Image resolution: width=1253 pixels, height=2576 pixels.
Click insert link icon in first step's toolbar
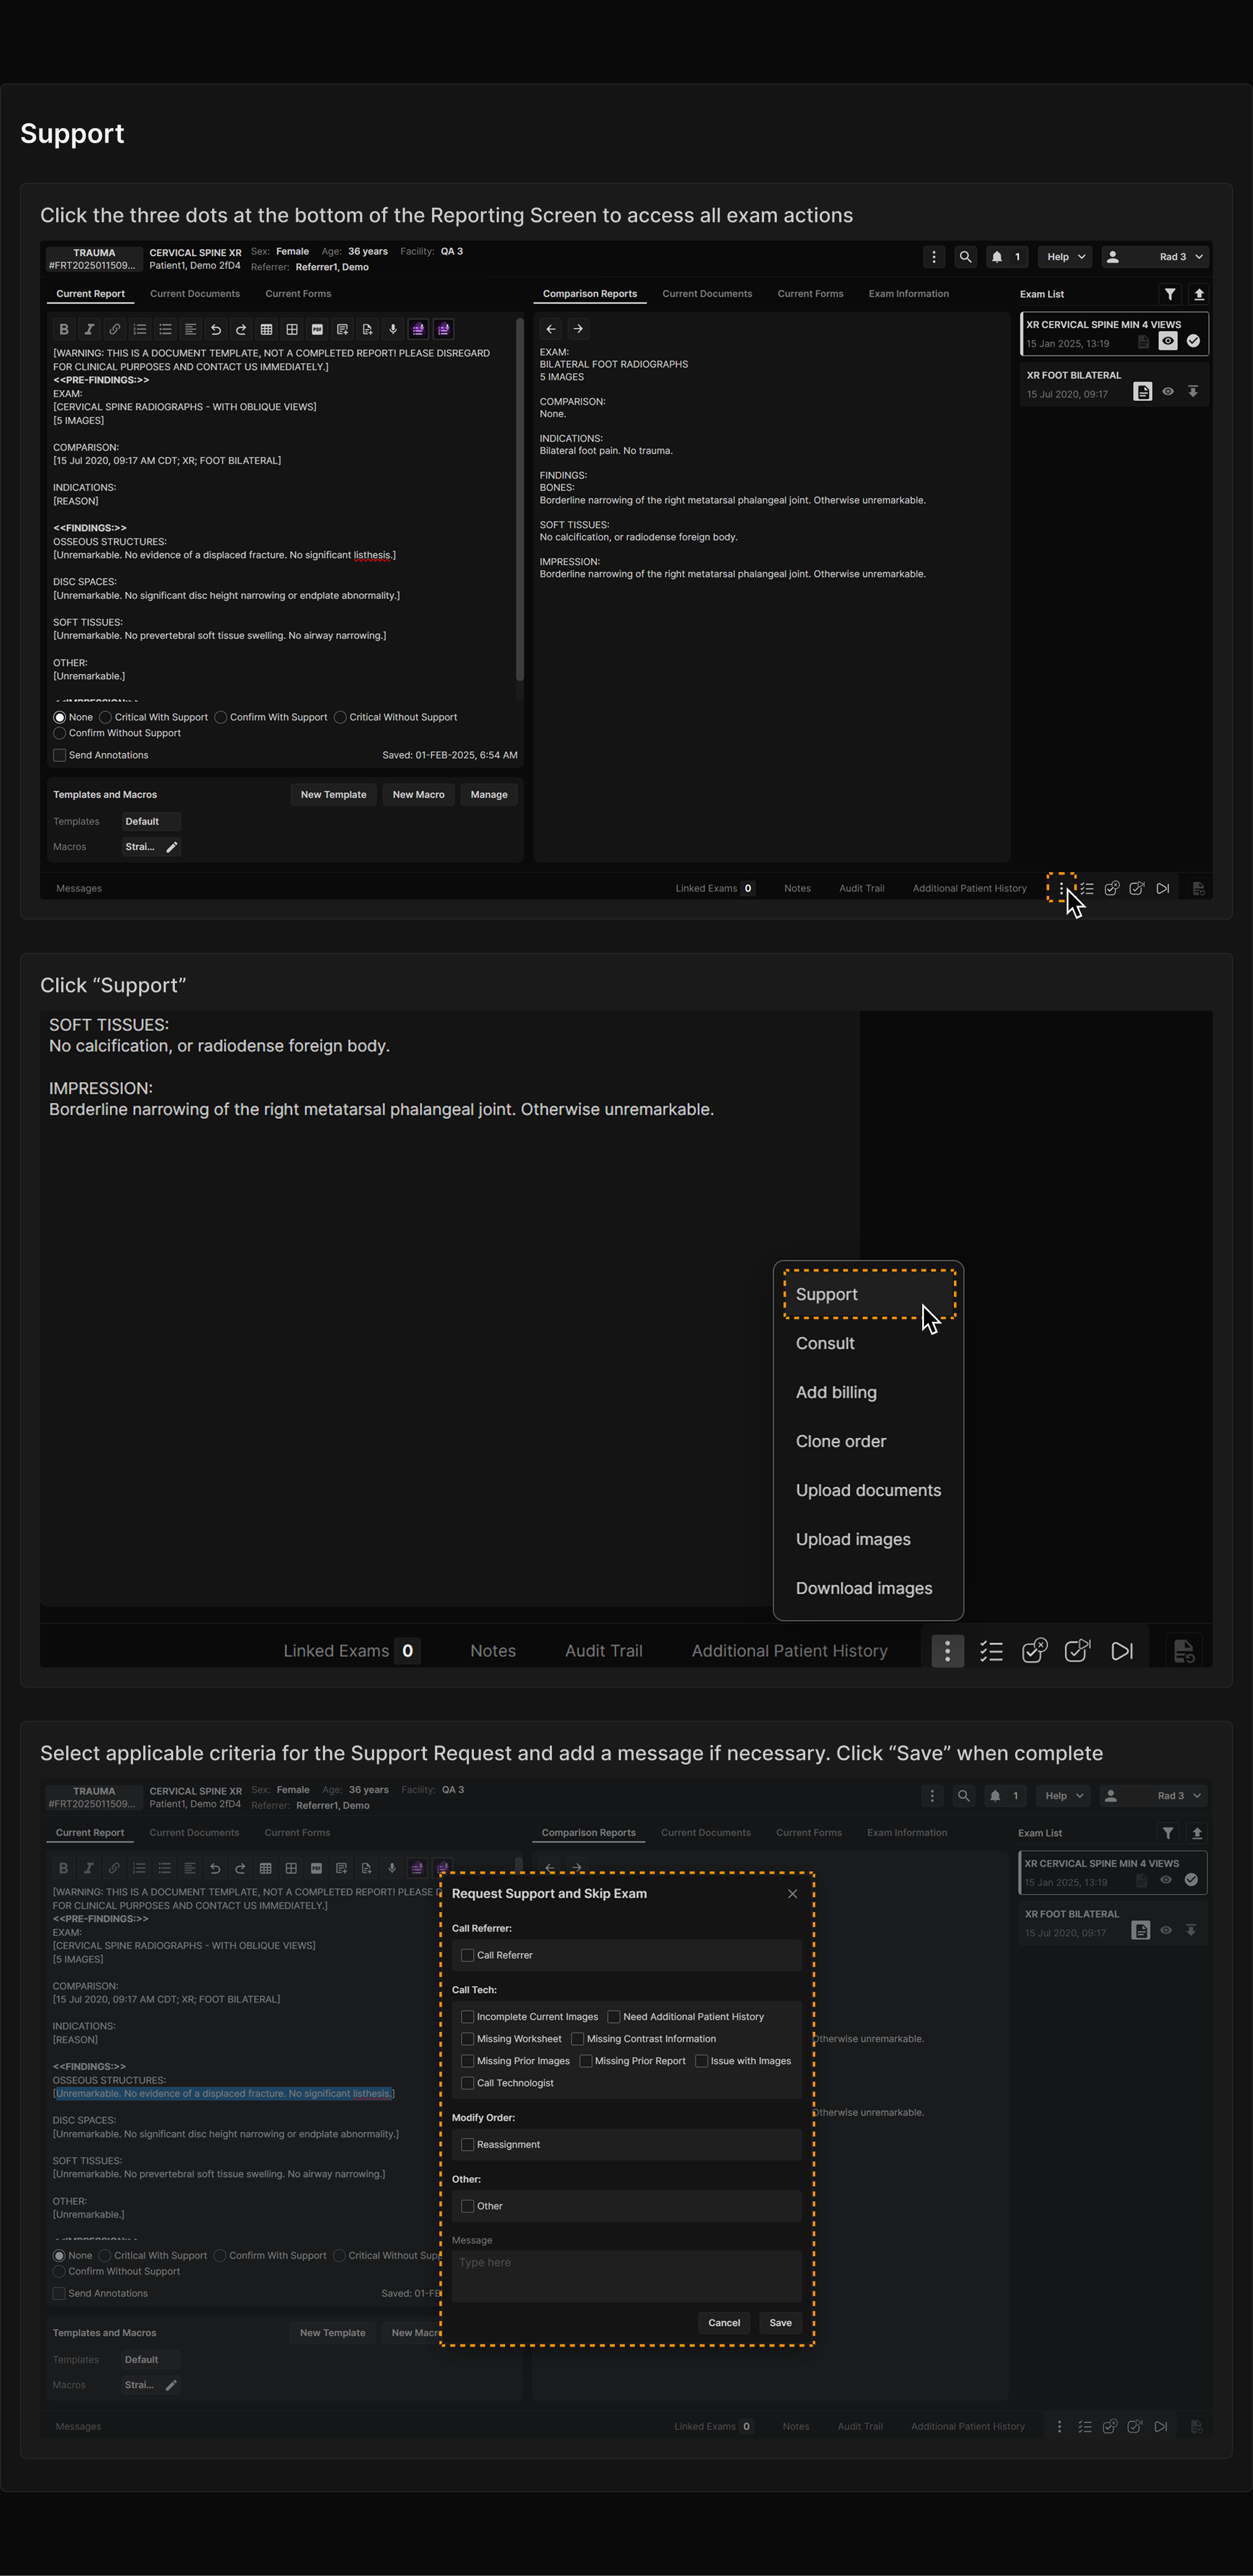point(115,329)
